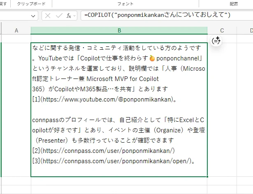Image resolution: width=253 pixels, height=194 pixels.
Task: Select column A header
Action: [16, 30]
